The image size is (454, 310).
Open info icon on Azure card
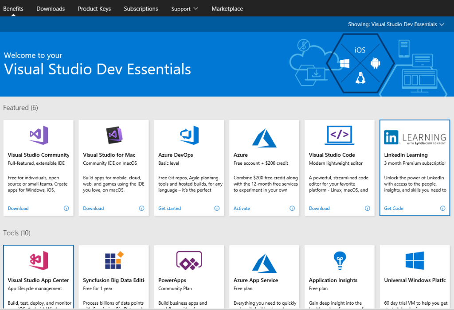[x=292, y=208]
